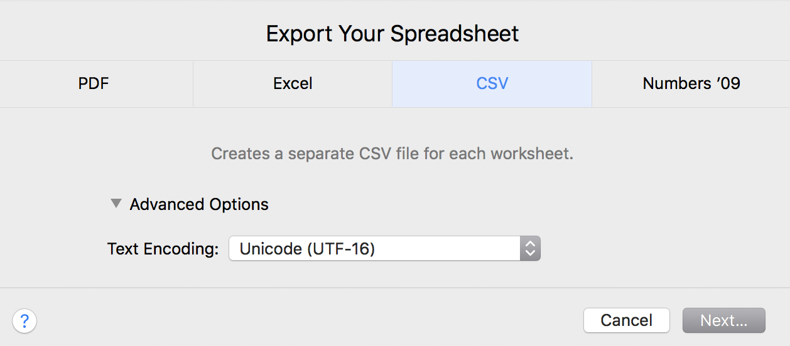The image size is (790, 346).
Task: Choose the Numbers '09 tab
Action: 691,84
